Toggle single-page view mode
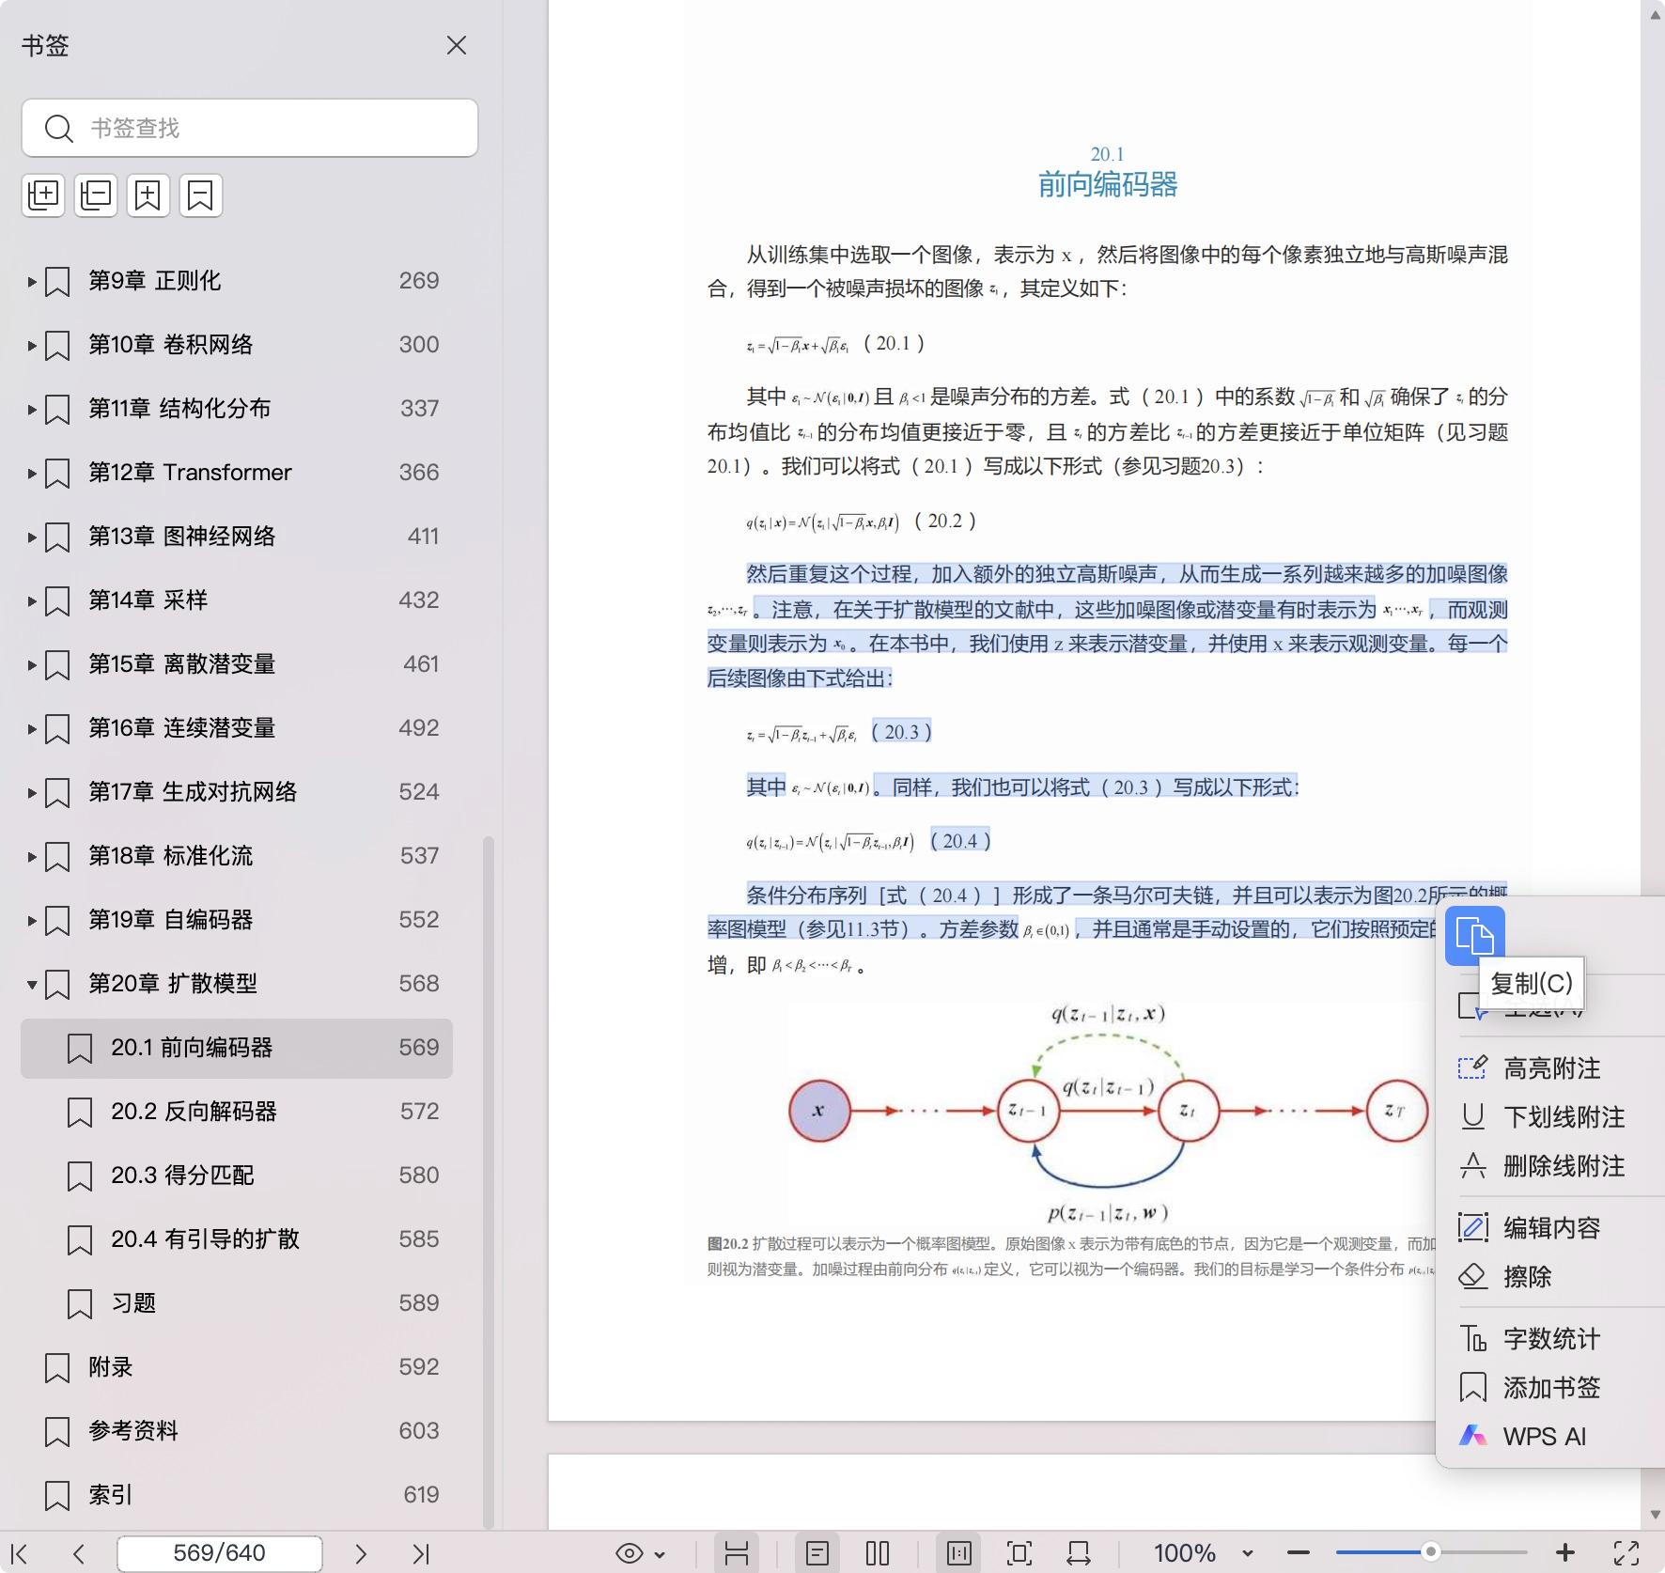The height and width of the screenshot is (1573, 1665). [x=817, y=1553]
